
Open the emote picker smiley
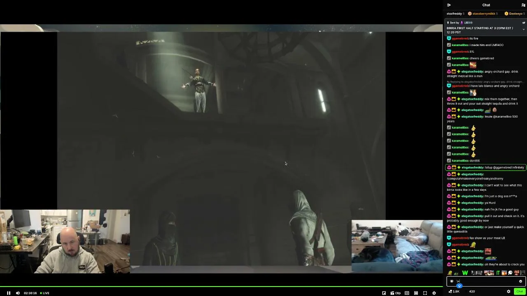coord(520,281)
